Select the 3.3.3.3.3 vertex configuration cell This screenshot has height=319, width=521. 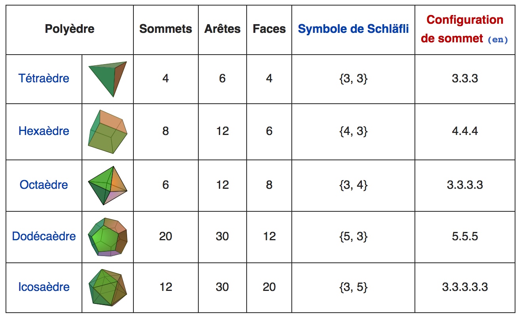point(465,287)
